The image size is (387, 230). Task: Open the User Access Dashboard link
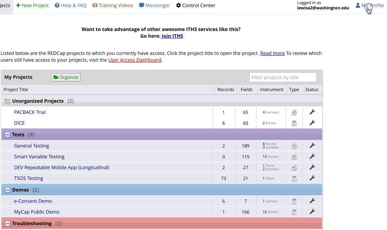135,60
